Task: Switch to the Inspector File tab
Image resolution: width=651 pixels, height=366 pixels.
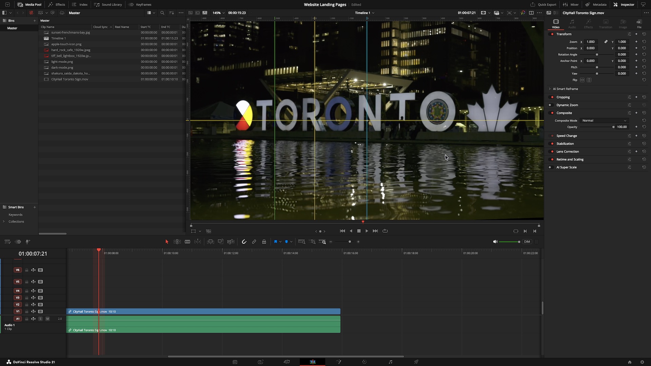Action: pyautogui.click(x=639, y=24)
